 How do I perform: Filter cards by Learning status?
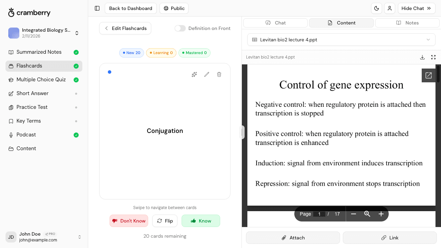pos(161,53)
